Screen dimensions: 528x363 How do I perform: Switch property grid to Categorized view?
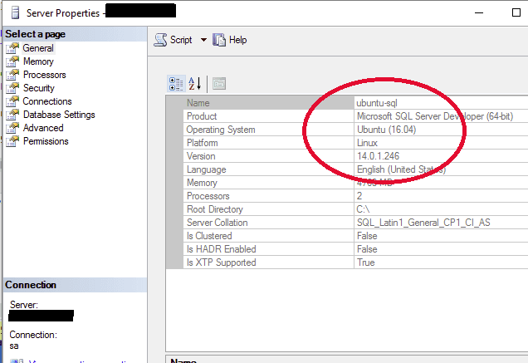(176, 84)
